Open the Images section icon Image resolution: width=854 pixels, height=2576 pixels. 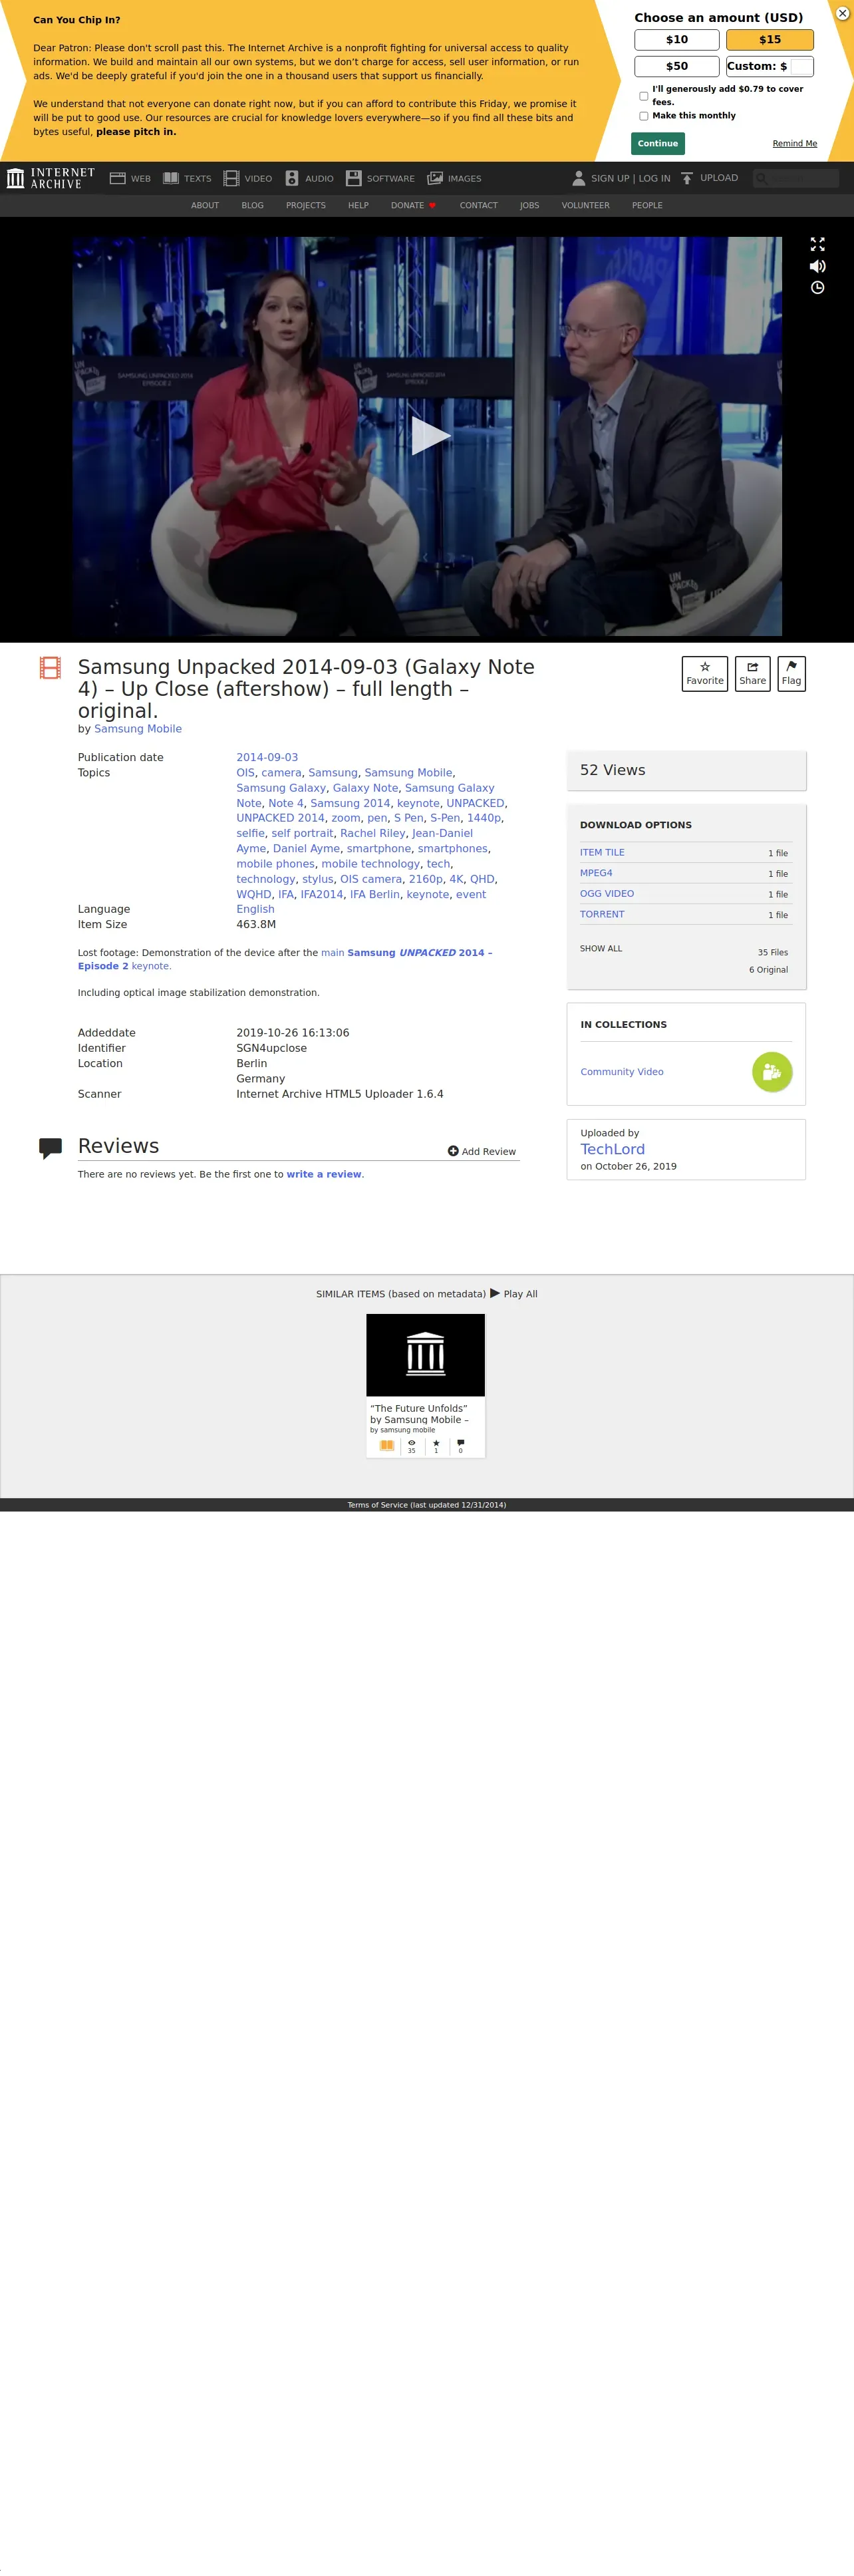435,179
